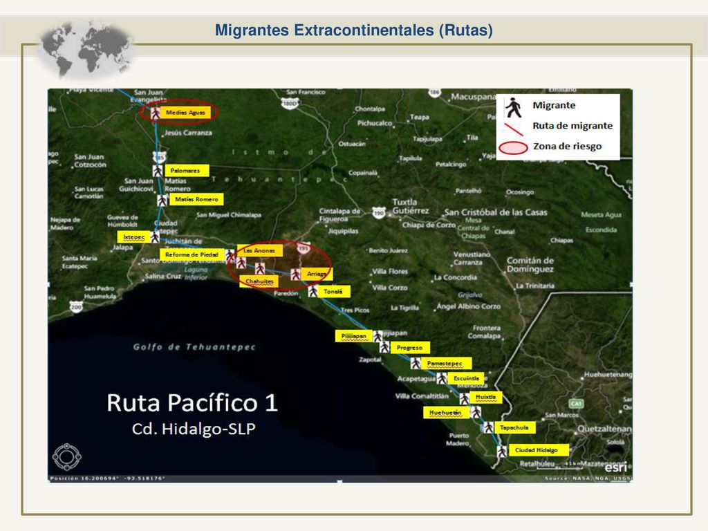
Task: Click the slide title Migrantes Extracontinentales (Rutas)
Action: [x=353, y=30]
